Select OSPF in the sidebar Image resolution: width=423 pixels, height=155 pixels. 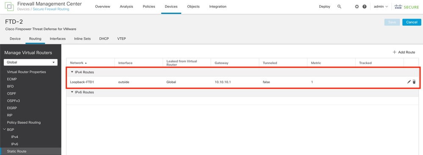(x=11, y=94)
